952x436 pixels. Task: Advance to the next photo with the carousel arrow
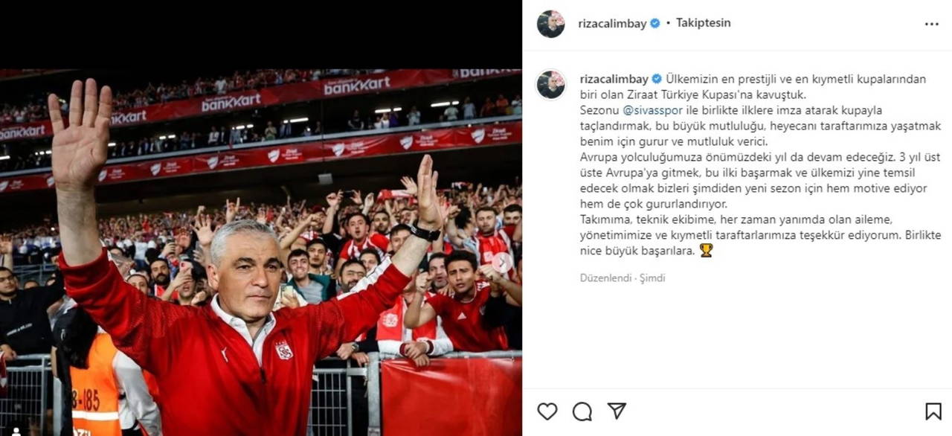[502, 262]
